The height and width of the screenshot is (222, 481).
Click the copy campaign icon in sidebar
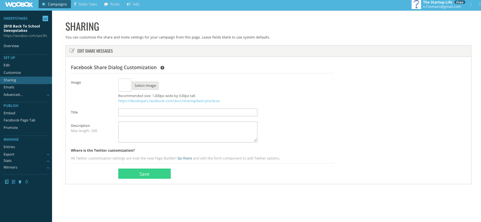pos(6,182)
